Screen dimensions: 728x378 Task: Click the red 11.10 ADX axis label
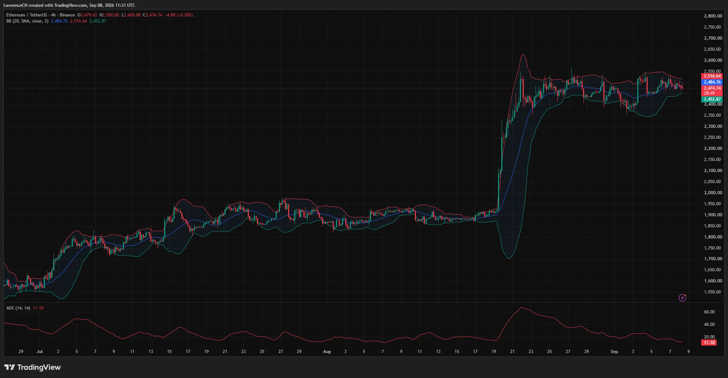[709, 343]
